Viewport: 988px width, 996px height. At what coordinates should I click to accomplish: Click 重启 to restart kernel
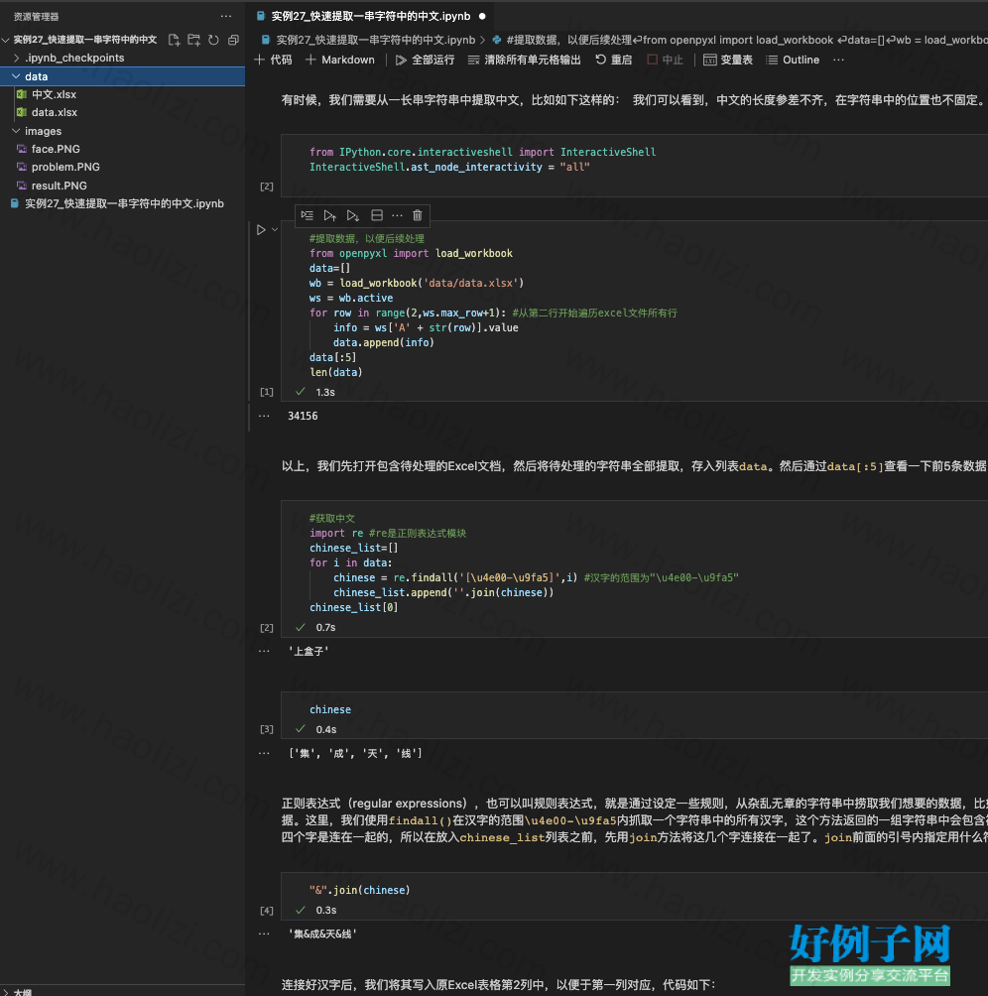pos(613,60)
